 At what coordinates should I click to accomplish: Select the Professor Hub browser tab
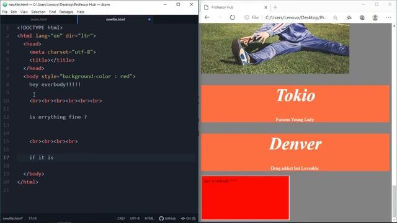(236, 7)
